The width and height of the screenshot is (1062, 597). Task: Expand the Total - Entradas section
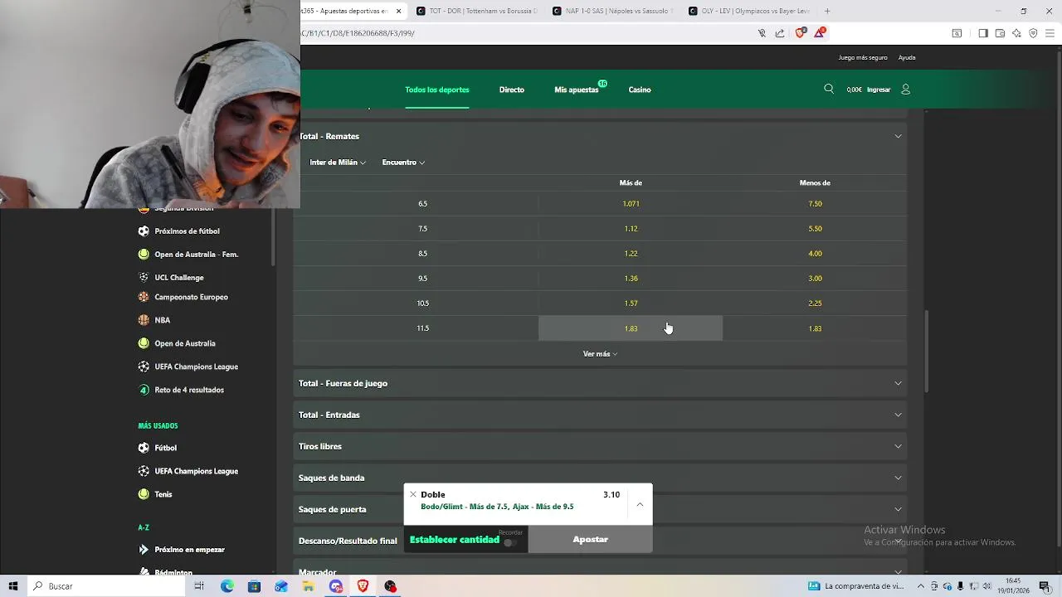click(600, 415)
